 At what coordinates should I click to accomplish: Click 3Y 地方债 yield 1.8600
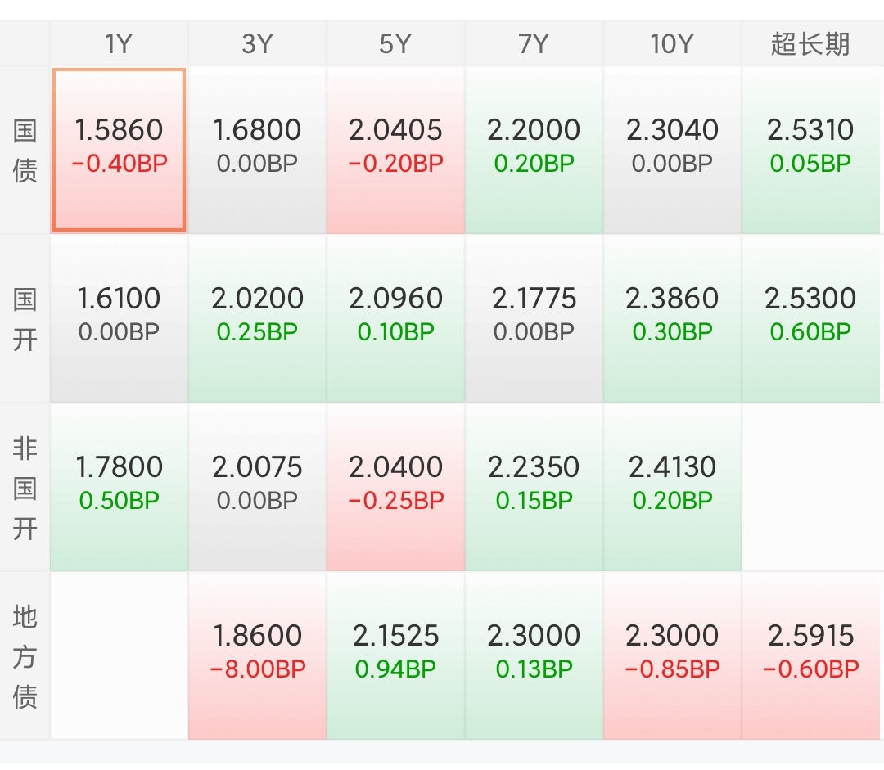click(257, 655)
